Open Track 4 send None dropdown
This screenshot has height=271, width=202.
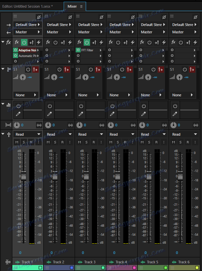(120, 95)
